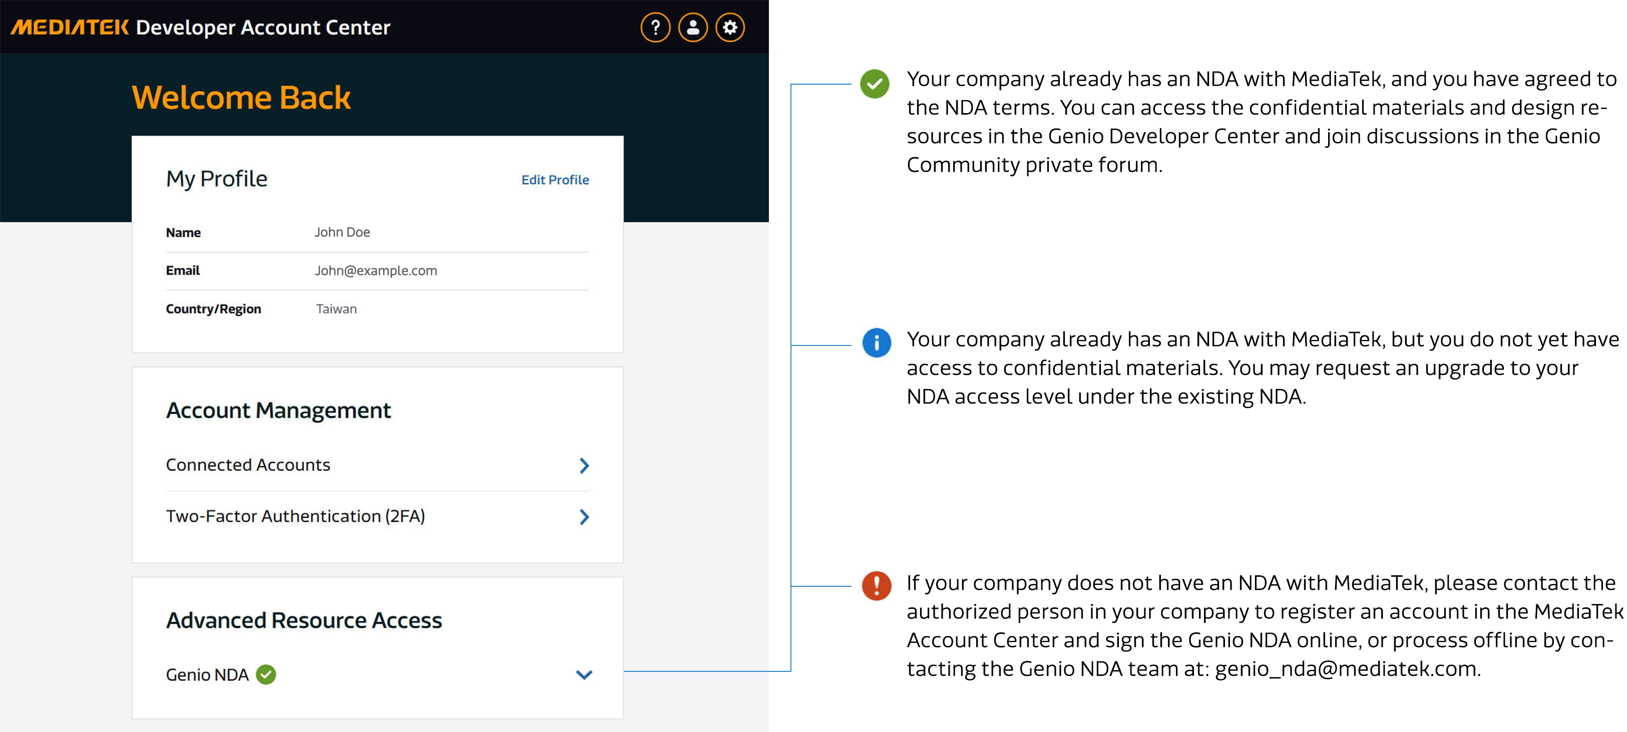Click text 'but you do not yet have access'
Image resolution: width=1627 pixels, height=732 pixels.
pos(1263,353)
